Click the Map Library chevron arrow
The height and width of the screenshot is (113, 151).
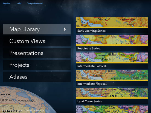click(65, 29)
